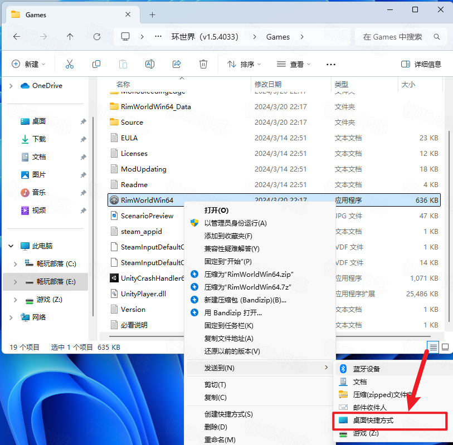
Task: Toggle the 详细信息 details pane
Action: [421, 65]
